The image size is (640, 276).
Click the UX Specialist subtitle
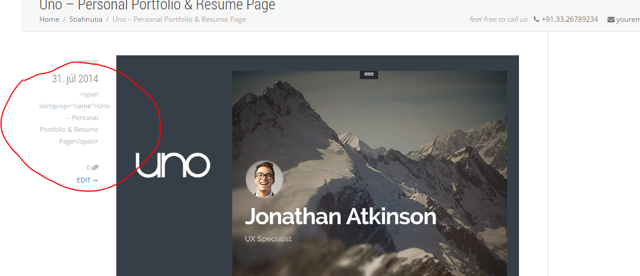click(268, 239)
